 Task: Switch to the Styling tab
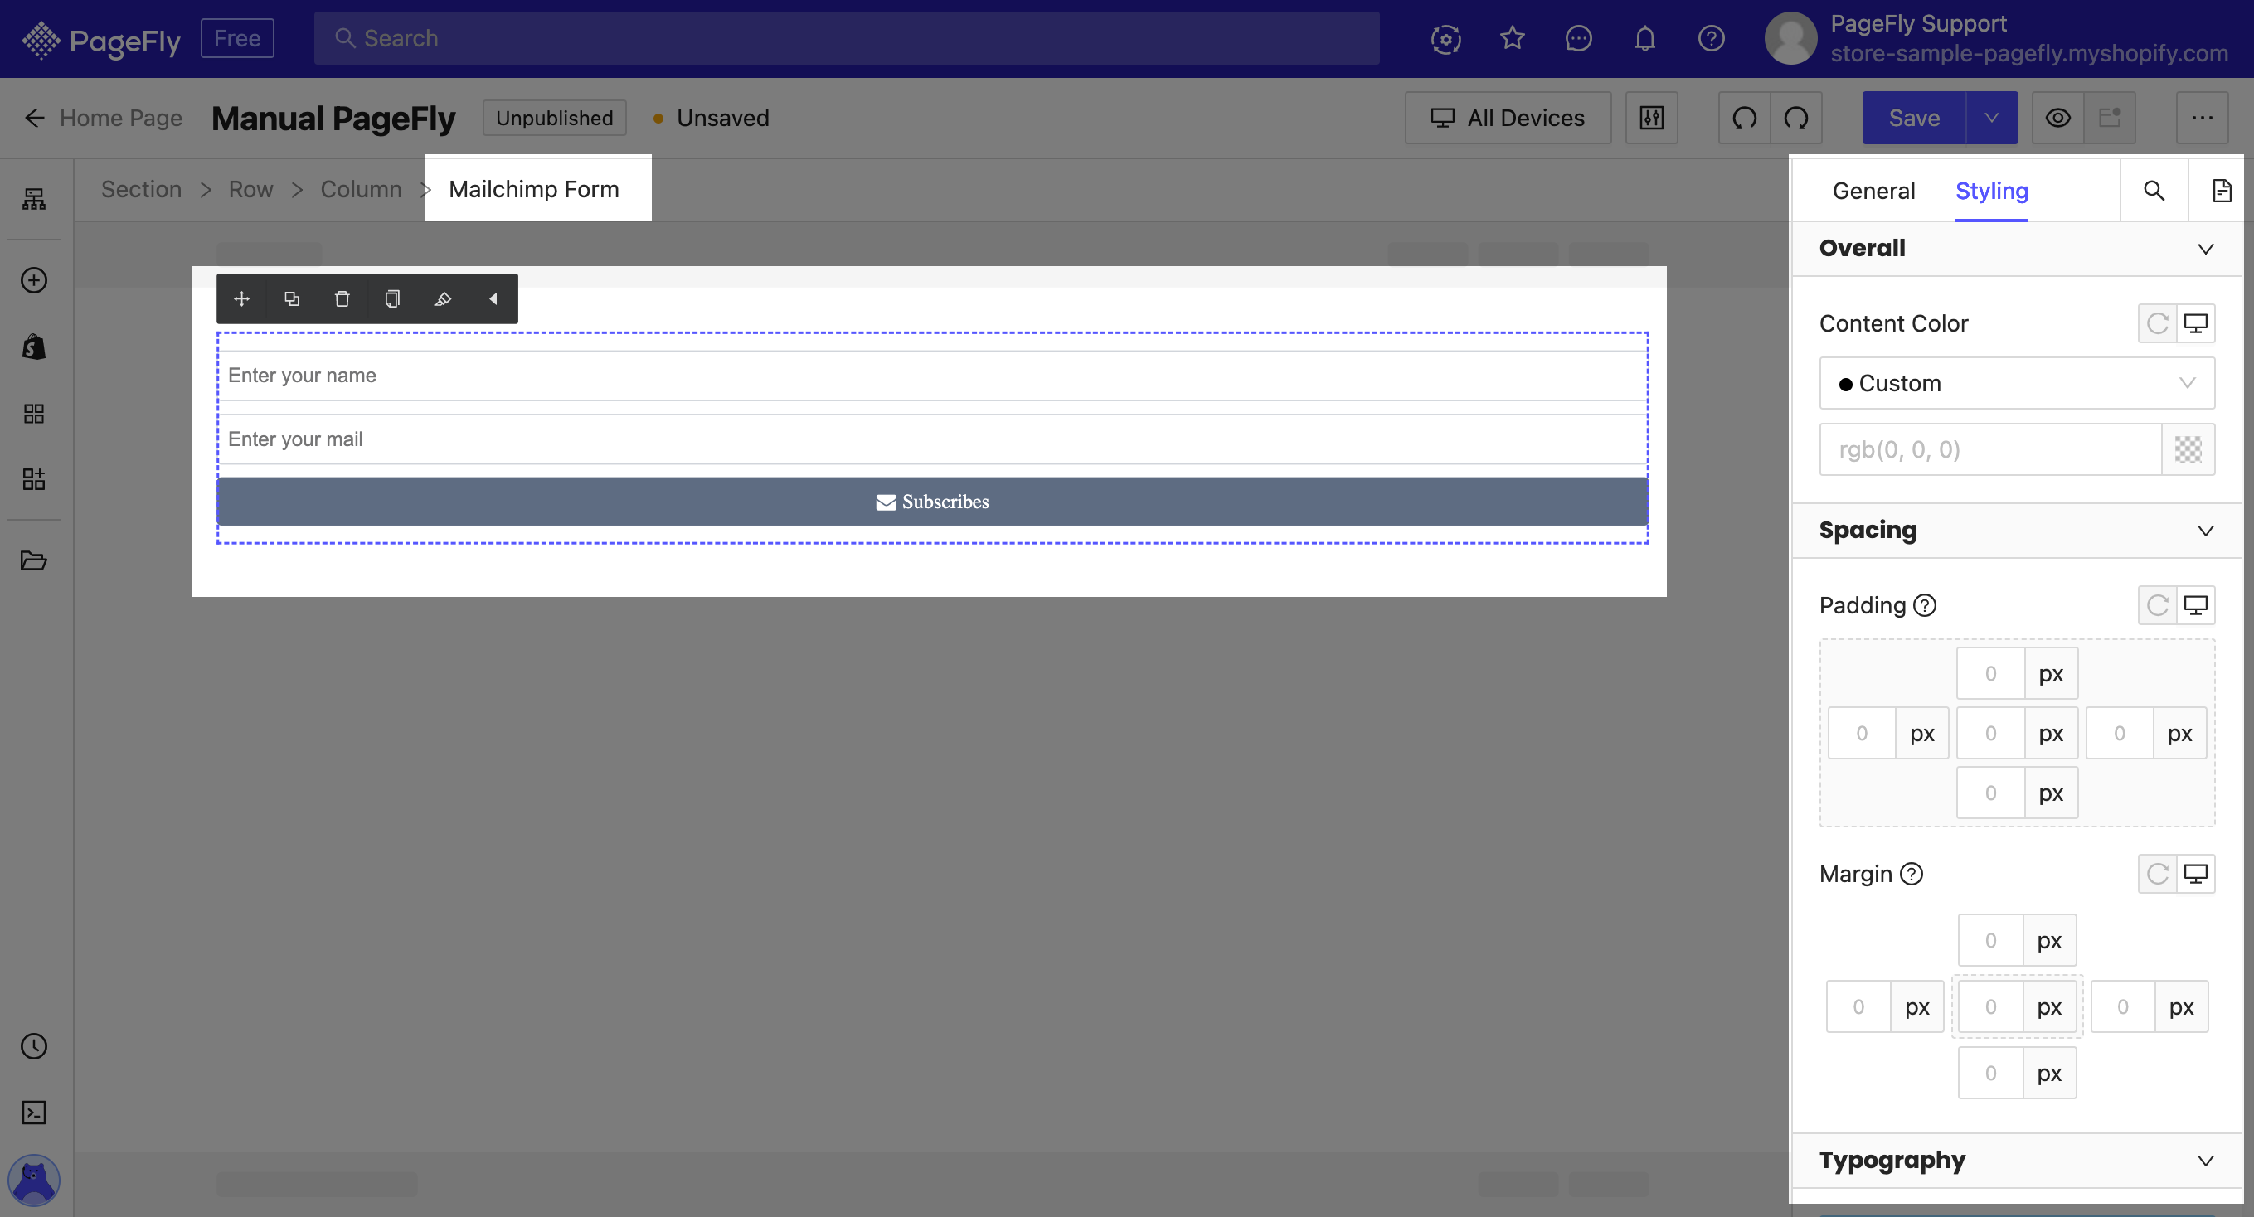[1991, 191]
